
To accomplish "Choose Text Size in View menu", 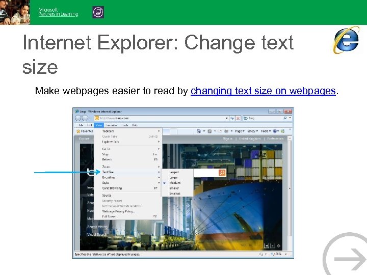I will 128,172.
